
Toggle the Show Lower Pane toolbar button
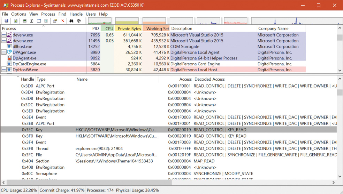click(39, 21)
